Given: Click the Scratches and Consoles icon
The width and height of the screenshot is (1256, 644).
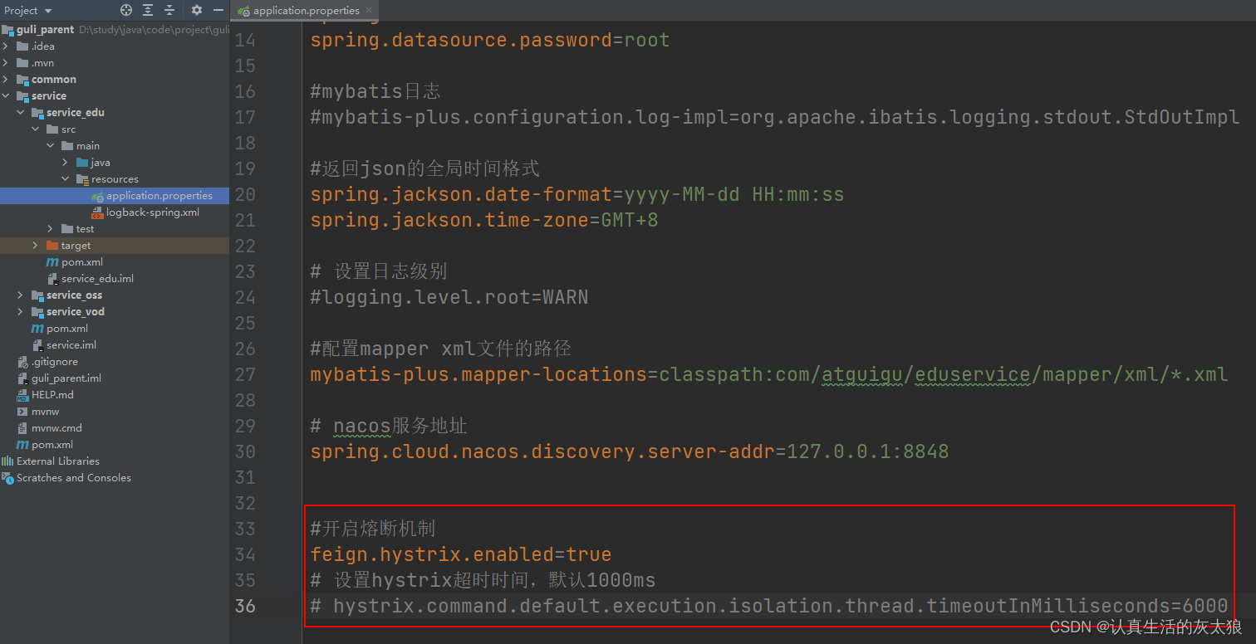Looking at the screenshot, I should click(x=7, y=478).
